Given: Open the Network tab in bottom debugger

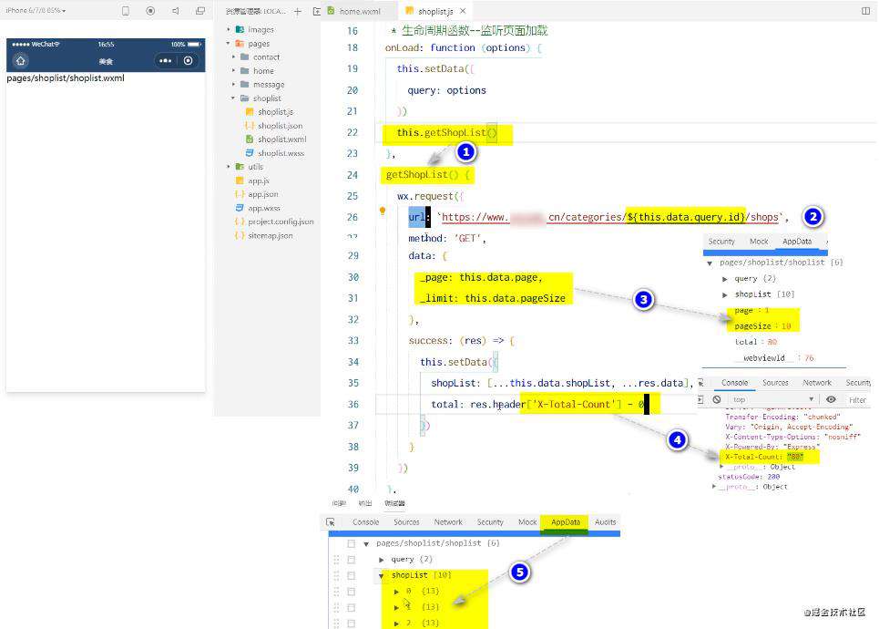Looking at the screenshot, I should 448,521.
